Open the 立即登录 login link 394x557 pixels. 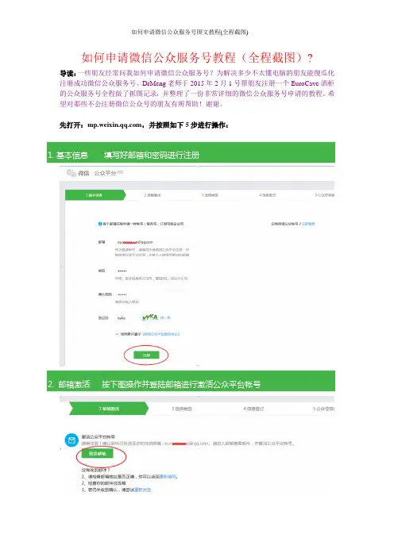[x=308, y=224]
